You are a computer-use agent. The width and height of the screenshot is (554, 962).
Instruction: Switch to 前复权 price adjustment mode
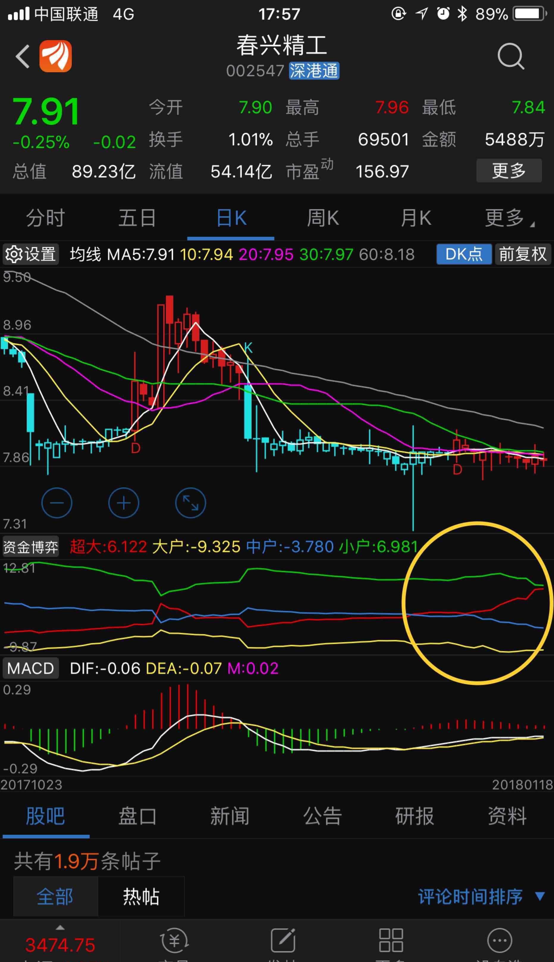[x=523, y=254]
